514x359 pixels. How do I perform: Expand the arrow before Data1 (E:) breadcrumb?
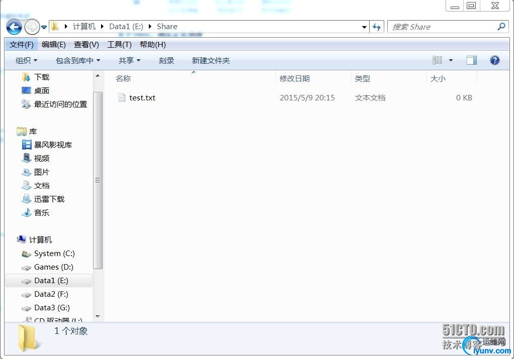[102, 27]
